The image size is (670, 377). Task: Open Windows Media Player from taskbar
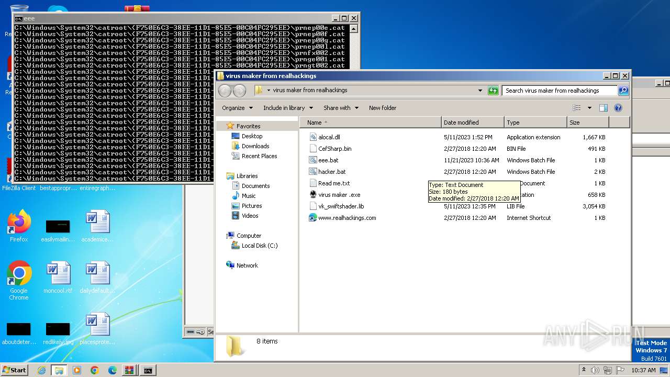77,370
